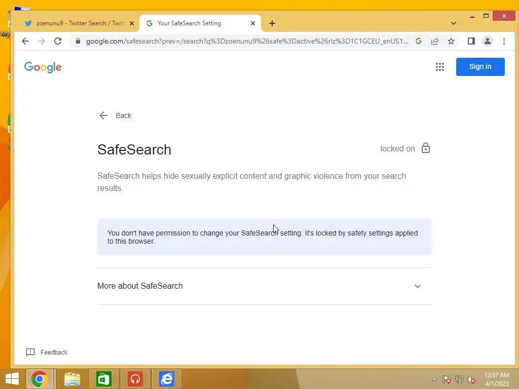Open Chrome three-dot customize menu

[x=504, y=41]
